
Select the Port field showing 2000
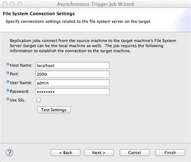pyautogui.click(x=73, y=74)
